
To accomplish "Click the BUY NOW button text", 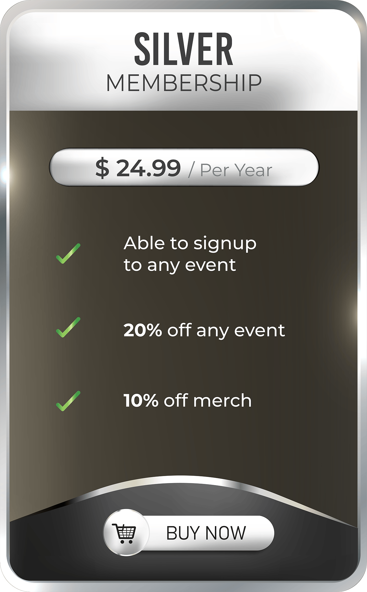I will click(x=206, y=533).
